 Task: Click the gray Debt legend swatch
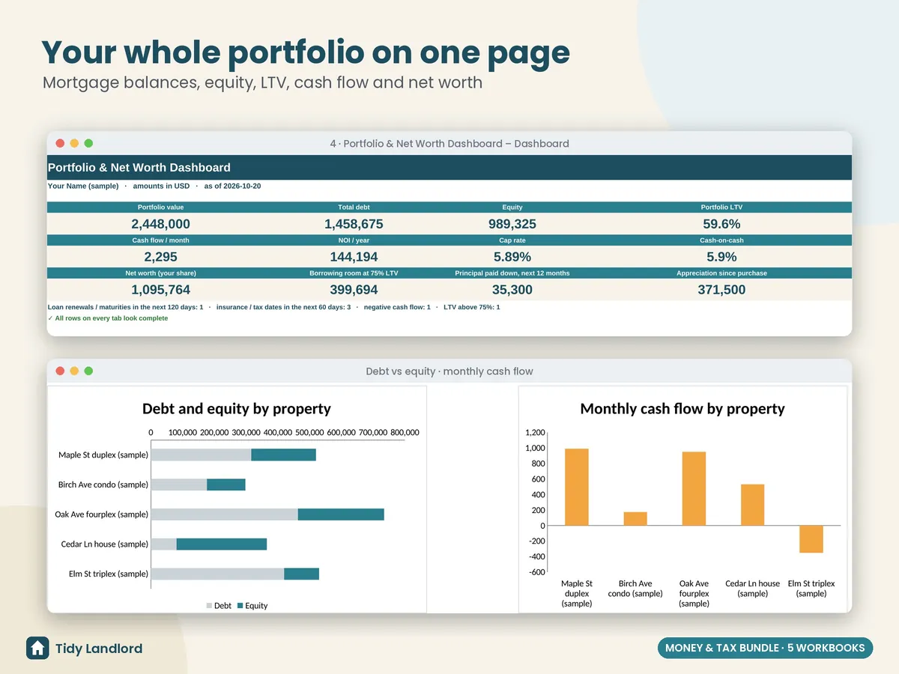pyautogui.click(x=209, y=606)
